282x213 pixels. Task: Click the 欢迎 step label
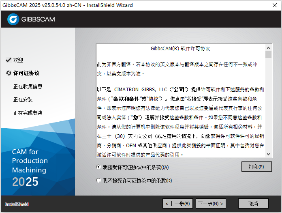[18, 60]
